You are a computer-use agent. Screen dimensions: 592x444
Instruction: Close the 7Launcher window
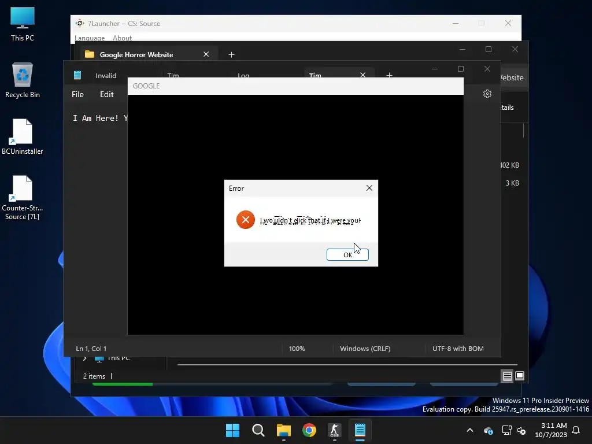pyautogui.click(x=508, y=23)
